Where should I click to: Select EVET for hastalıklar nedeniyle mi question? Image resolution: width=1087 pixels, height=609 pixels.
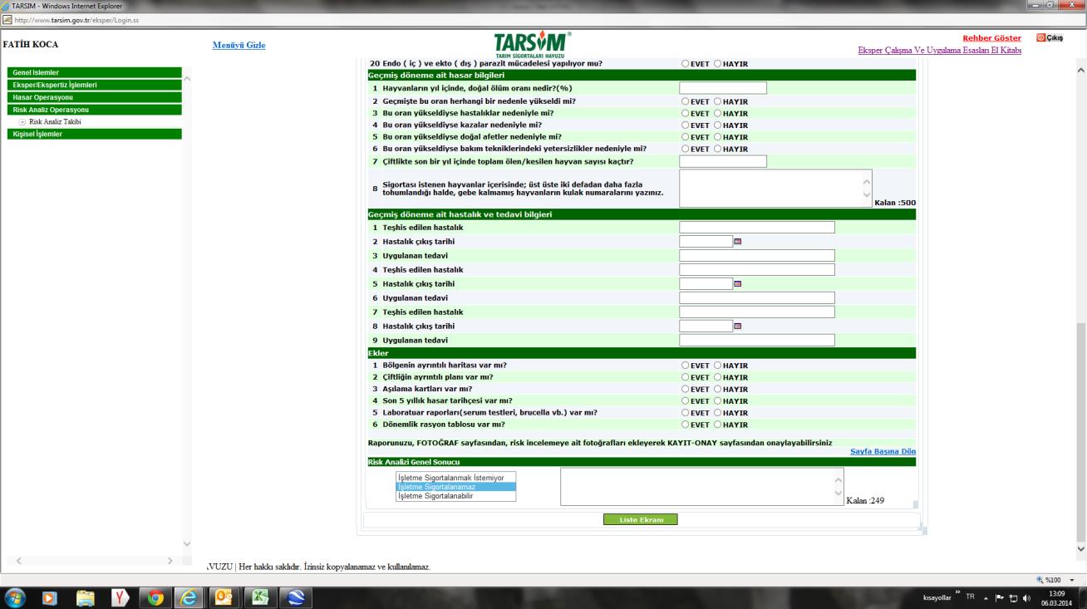686,113
